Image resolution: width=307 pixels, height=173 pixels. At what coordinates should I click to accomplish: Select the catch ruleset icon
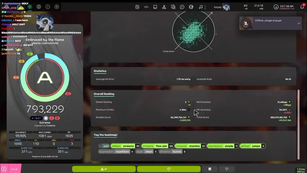48,7
